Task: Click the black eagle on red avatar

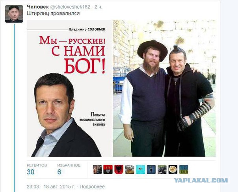Action: coord(119,170)
